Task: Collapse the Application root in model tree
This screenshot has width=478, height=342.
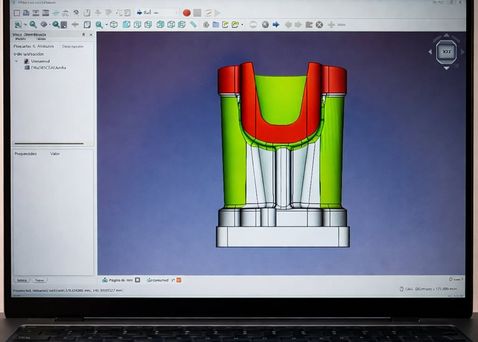Action: click(x=15, y=54)
